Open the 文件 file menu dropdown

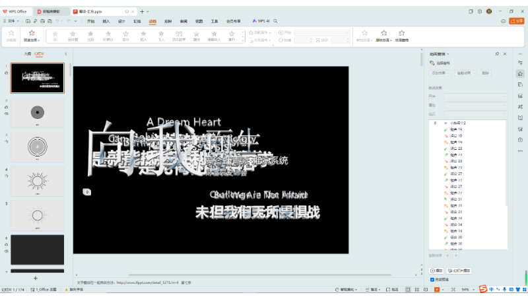tap(12, 21)
